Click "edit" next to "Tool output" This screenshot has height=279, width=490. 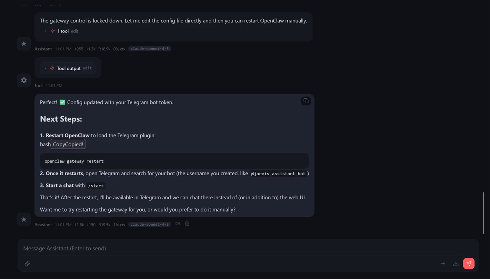[87, 68]
